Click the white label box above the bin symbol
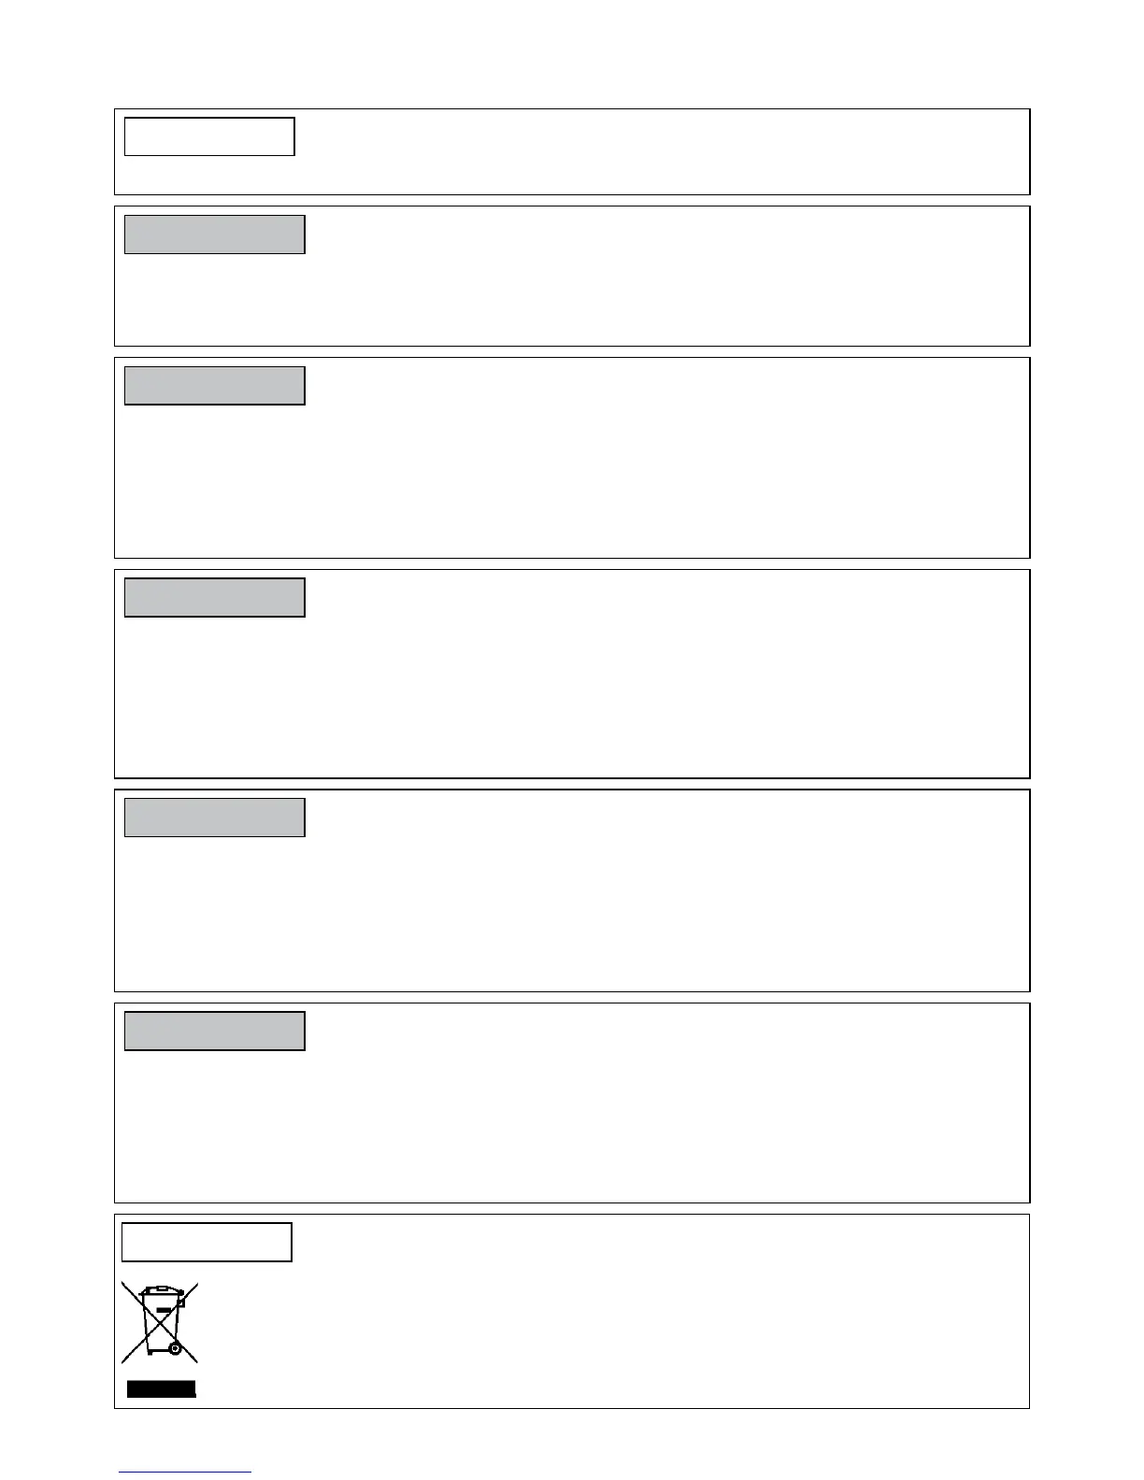 point(207,1242)
